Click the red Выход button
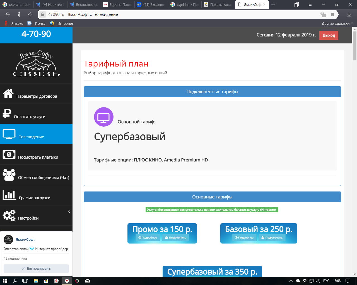This screenshot has width=357, height=285. coord(329,35)
